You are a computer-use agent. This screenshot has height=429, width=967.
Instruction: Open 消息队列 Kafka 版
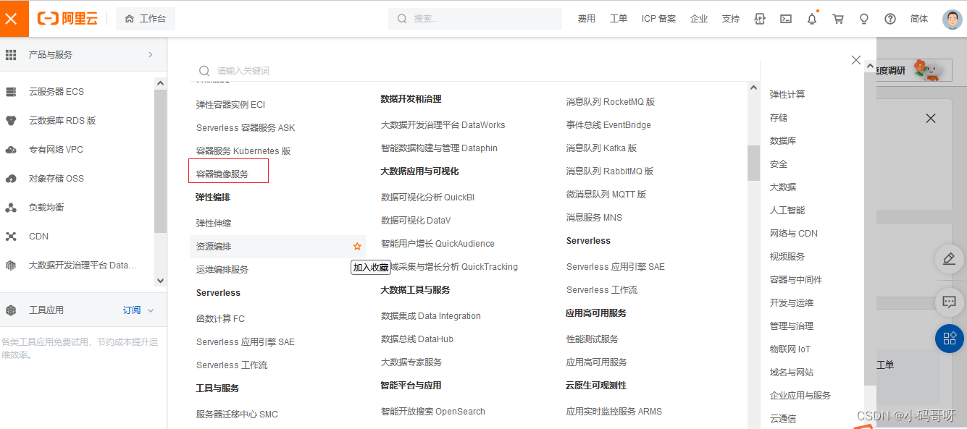tap(601, 148)
